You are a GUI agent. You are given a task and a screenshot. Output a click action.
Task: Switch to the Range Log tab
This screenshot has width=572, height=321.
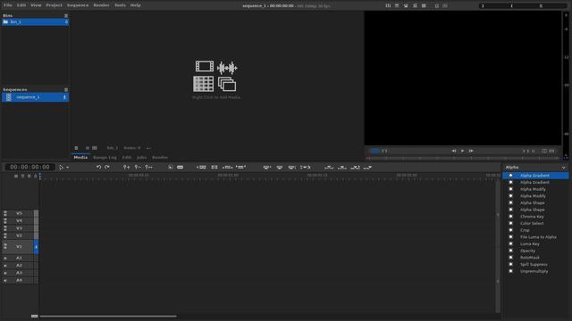click(x=105, y=158)
